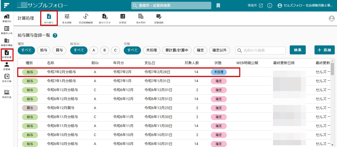
Task: Click the 名称から検索 search field
Action: pos(261,50)
